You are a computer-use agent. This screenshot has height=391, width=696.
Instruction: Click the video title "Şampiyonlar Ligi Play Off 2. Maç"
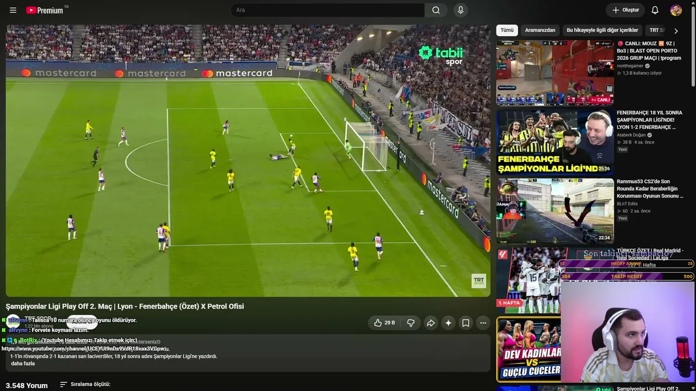click(x=125, y=306)
